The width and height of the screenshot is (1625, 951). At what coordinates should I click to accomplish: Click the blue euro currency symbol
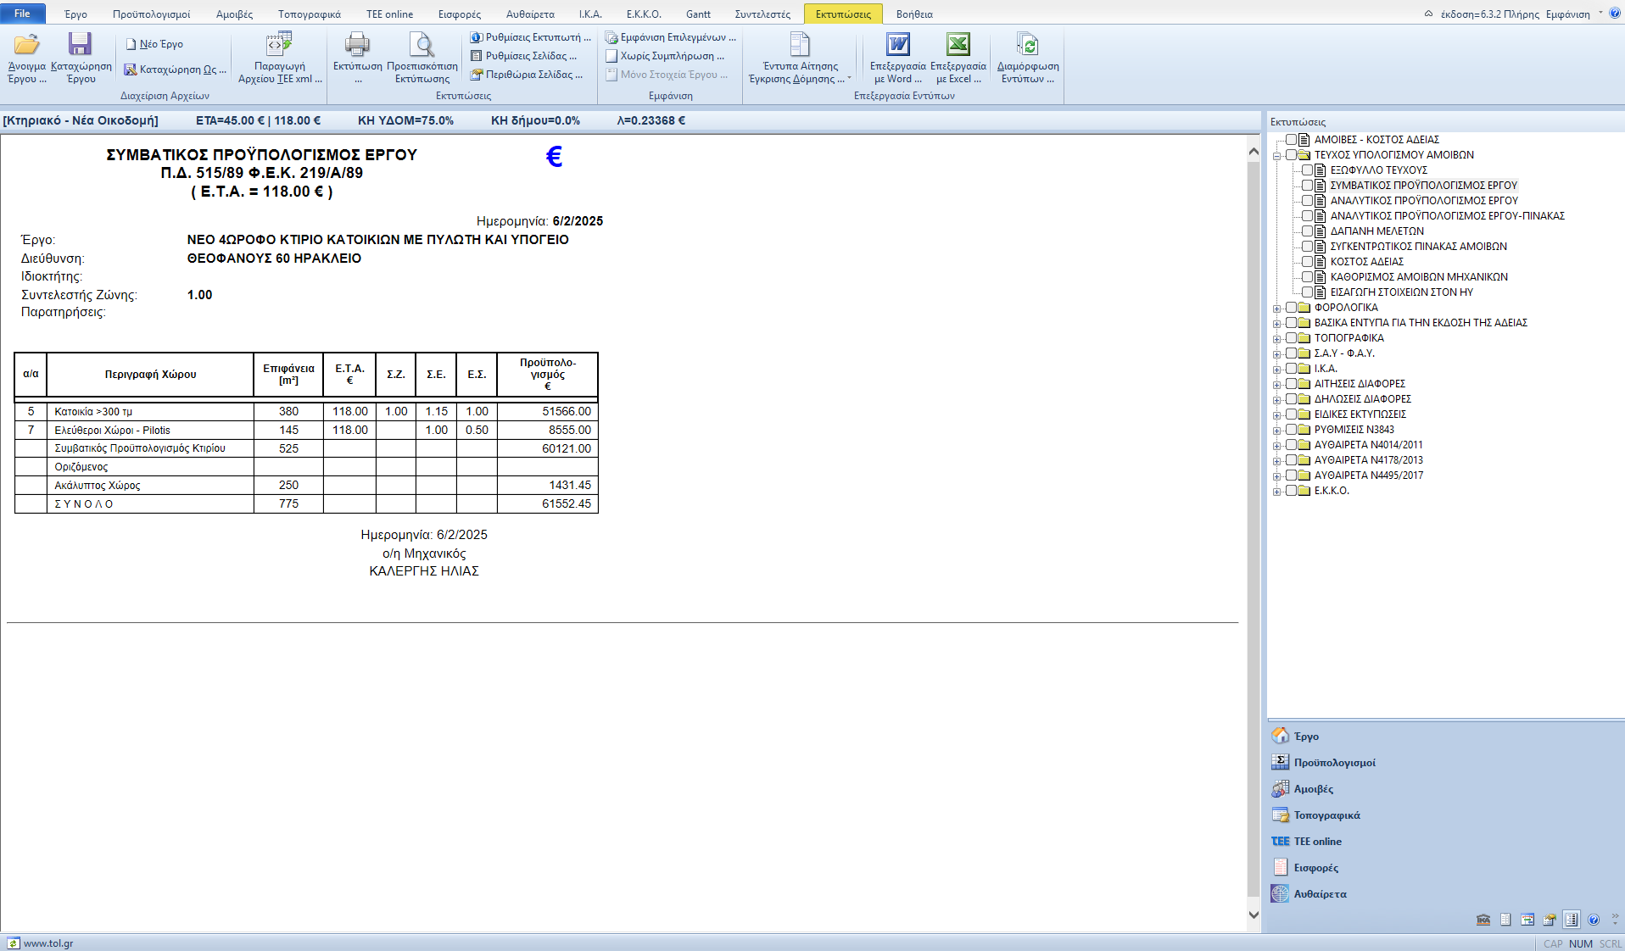[x=554, y=157]
